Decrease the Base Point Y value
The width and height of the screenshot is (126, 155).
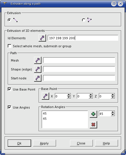(91, 97)
